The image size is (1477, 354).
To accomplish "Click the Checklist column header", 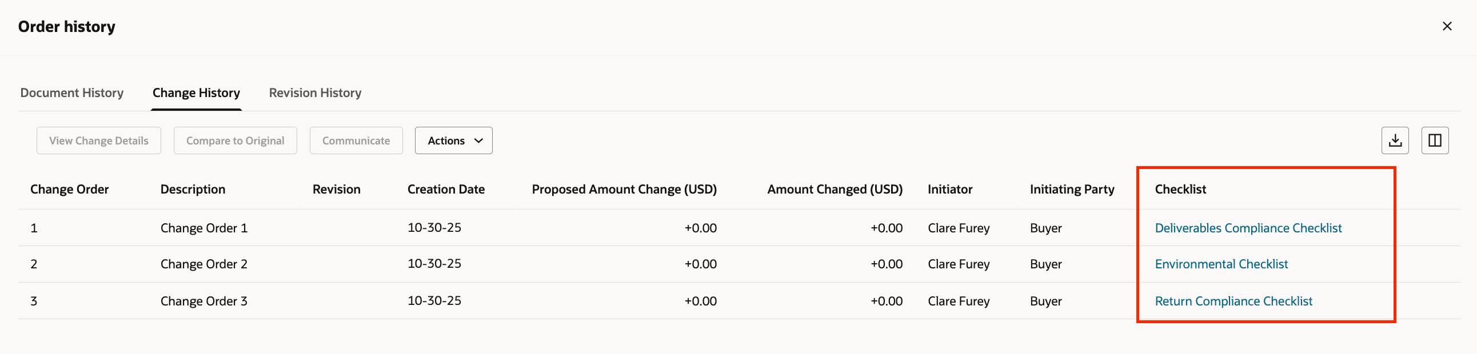I will pos(1179,189).
